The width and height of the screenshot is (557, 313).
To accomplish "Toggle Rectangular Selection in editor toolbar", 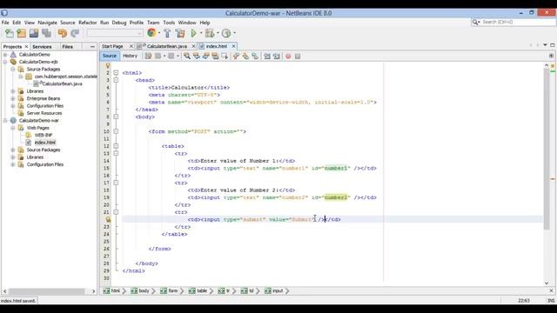I will (x=225, y=56).
